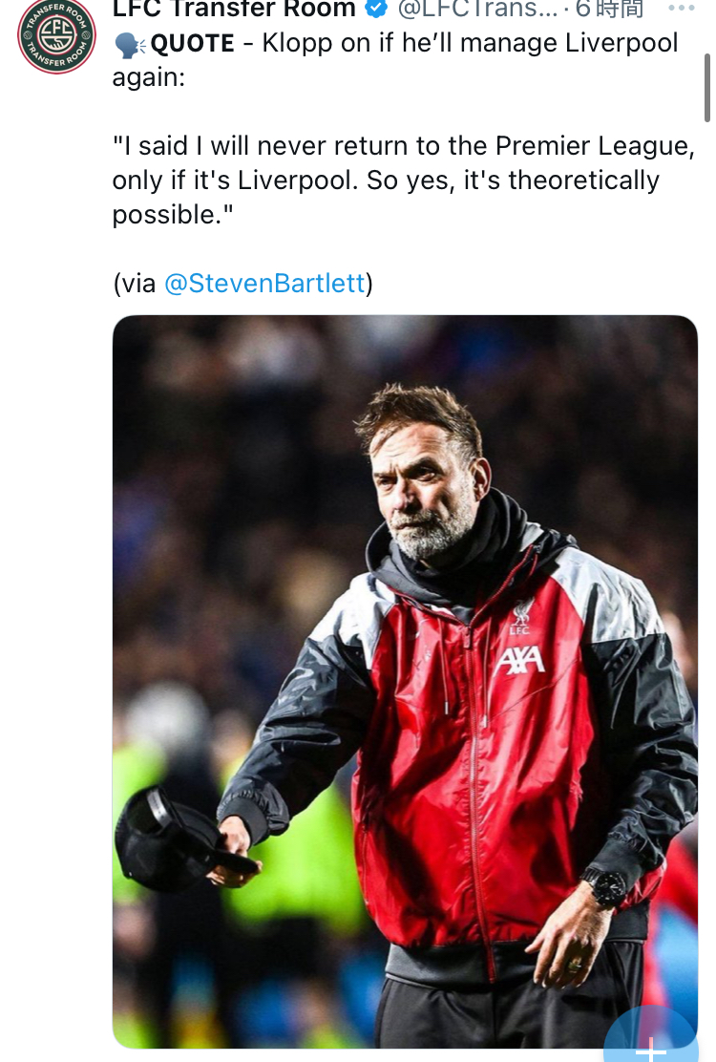Image resolution: width=716 pixels, height=1062 pixels.
Task: Click the wristwatch in the photo
Action: pyautogui.click(x=603, y=888)
